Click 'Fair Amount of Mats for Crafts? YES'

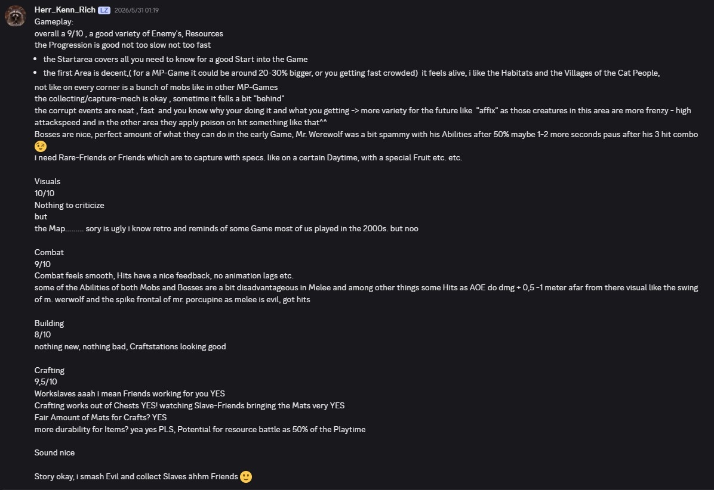point(101,417)
